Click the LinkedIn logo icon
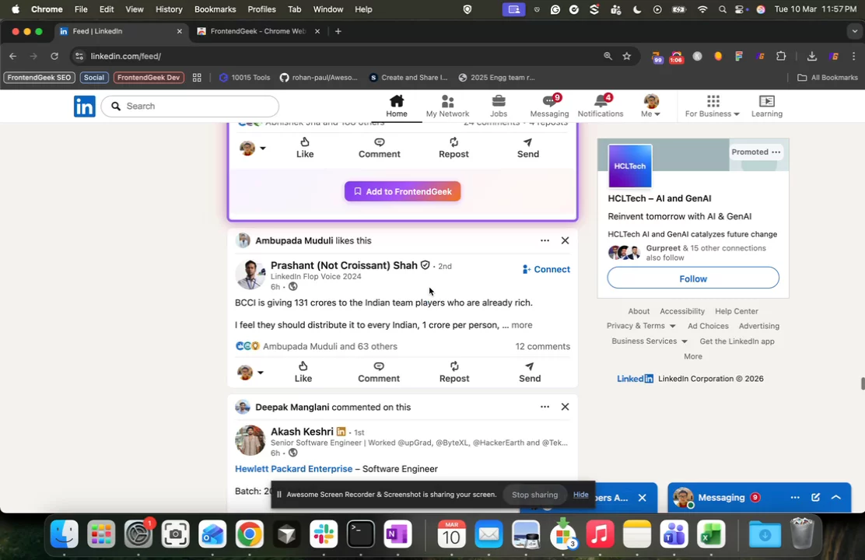 tap(85, 106)
